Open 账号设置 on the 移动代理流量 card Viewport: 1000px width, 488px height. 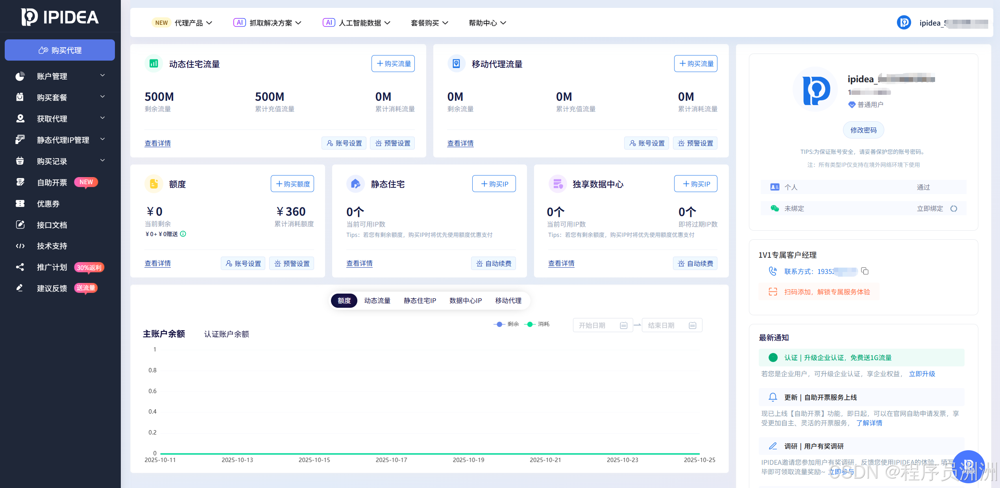point(647,143)
